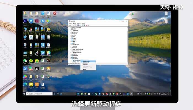Screen dimensions: 193x110
Task: Open the TikTok 抖音 desktop icon
Action: click(37, 54)
